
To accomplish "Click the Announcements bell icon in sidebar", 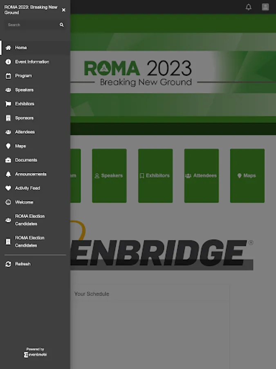I will pos(8,174).
